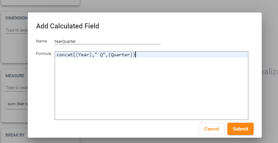The width and height of the screenshot is (278, 143).
Task: Click the Formula label
Action: tap(43, 54)
